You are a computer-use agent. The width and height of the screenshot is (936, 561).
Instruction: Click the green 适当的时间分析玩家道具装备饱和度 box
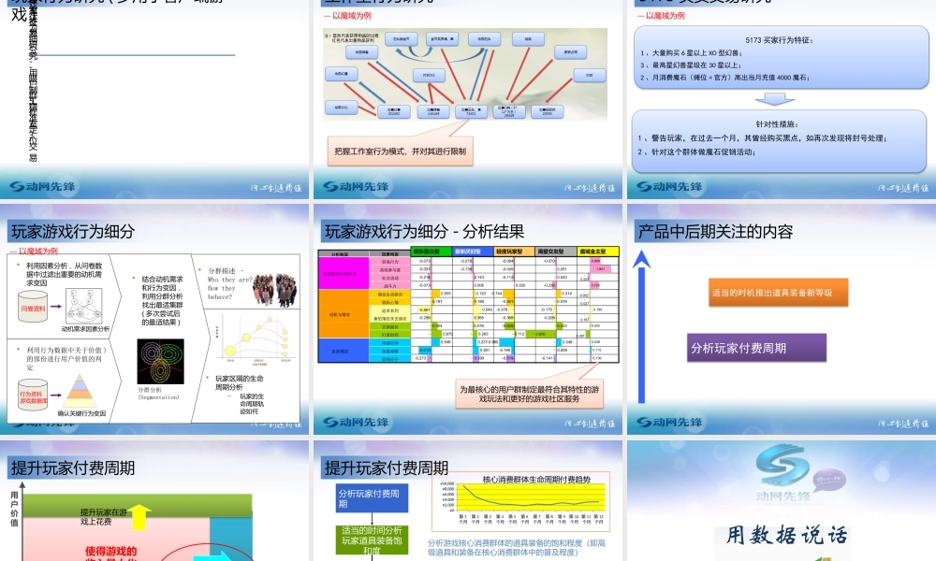[x=372, y=540]
